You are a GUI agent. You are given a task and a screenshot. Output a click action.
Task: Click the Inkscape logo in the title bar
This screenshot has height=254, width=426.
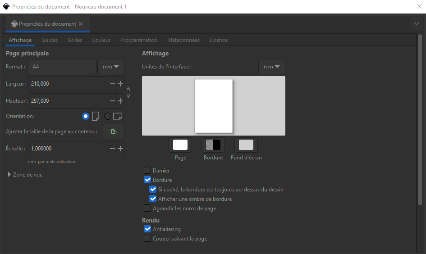[6, 6]
